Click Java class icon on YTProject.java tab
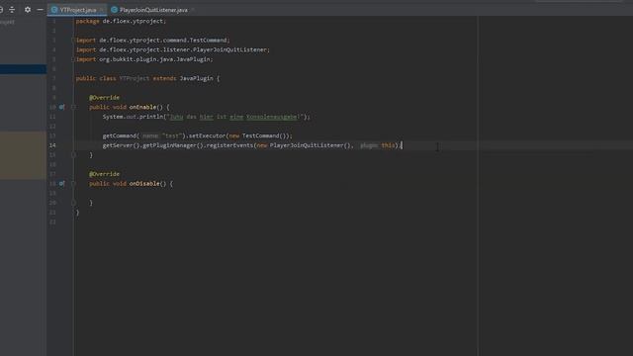633x356 pixels. point(54,10)
